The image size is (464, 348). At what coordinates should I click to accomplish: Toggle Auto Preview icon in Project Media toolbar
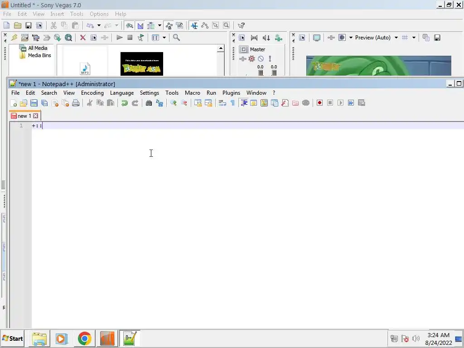(x=141, y=38)
